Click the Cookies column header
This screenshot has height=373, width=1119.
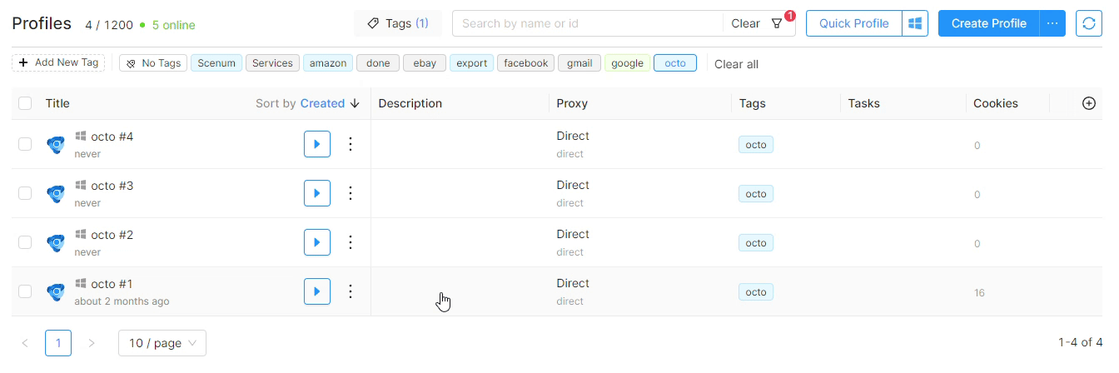pyautogui.click(x=996, y=103)
